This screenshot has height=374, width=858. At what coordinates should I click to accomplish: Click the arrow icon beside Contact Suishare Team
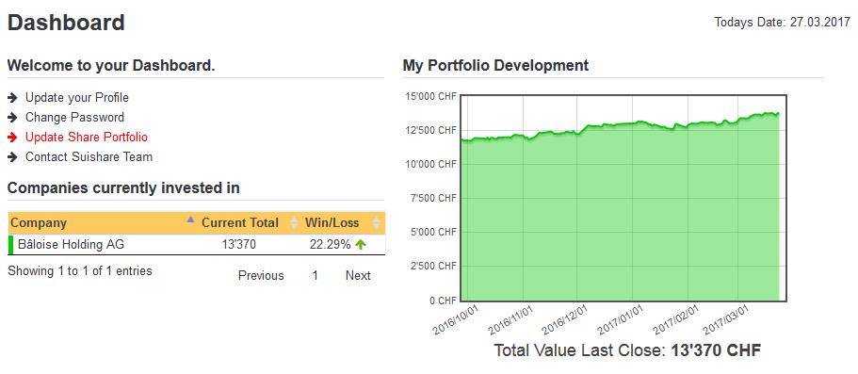(12, 157)
